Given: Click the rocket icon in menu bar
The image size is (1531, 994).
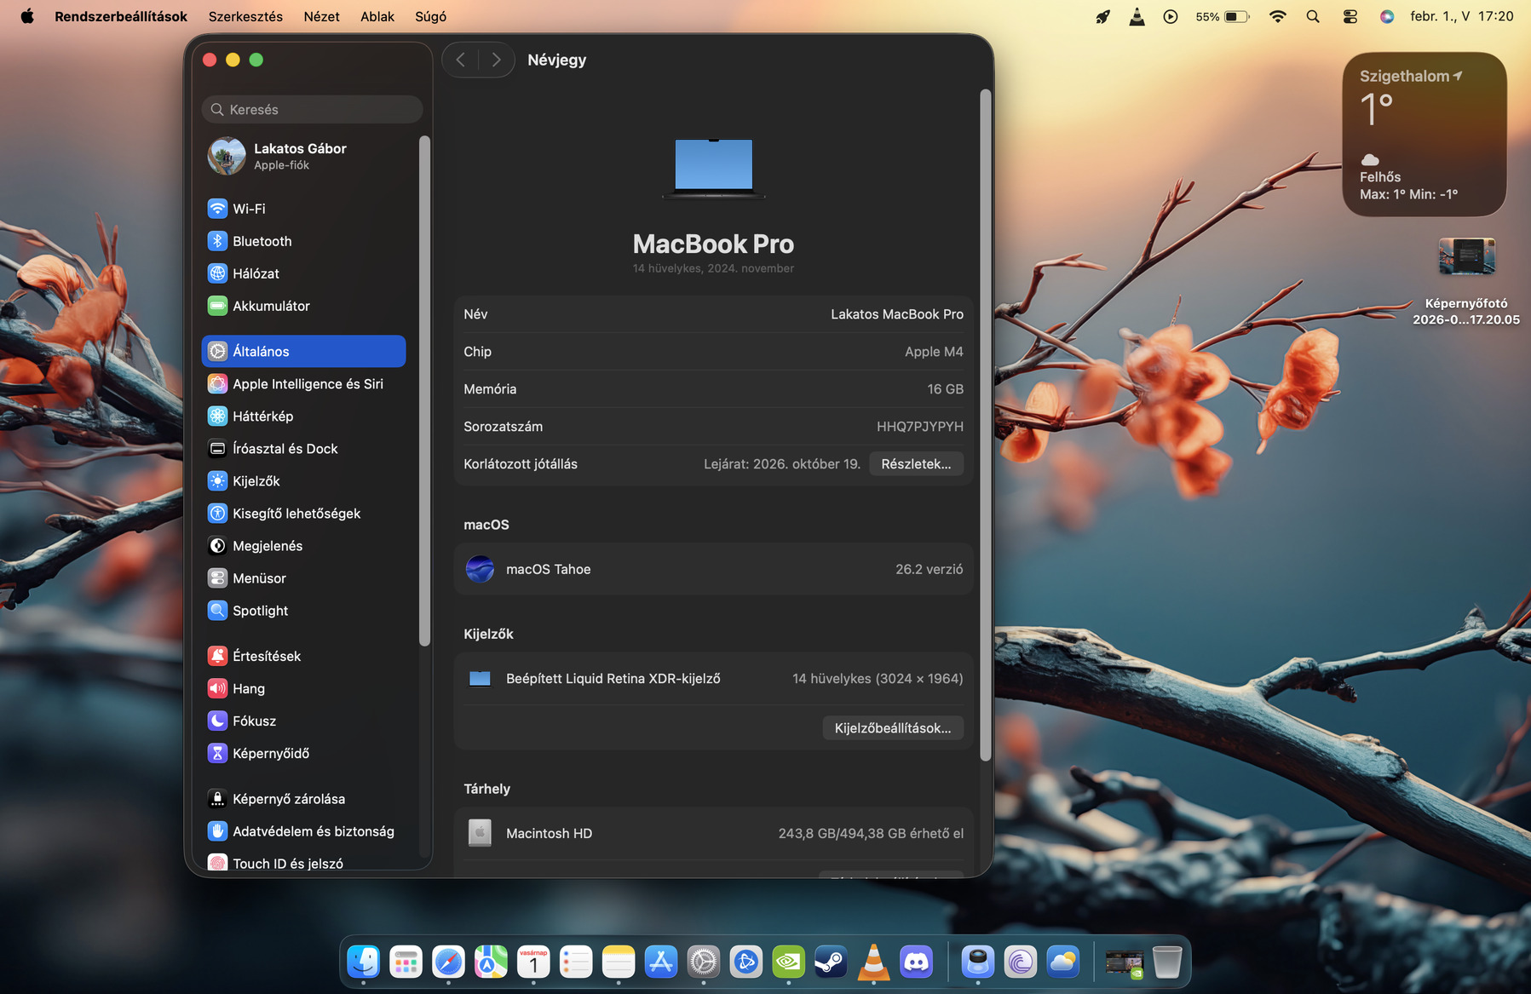Looking at the screenshot, I should [x=1102, y=16].
